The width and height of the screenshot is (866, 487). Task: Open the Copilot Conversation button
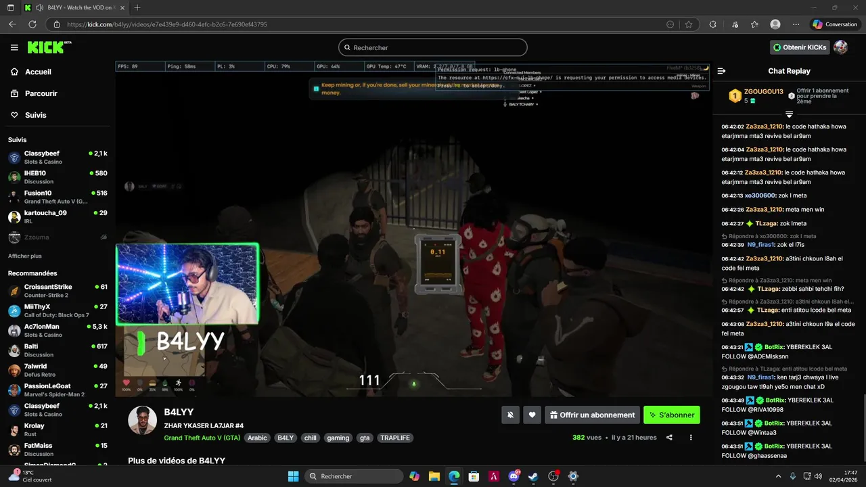tap(835, 24)
